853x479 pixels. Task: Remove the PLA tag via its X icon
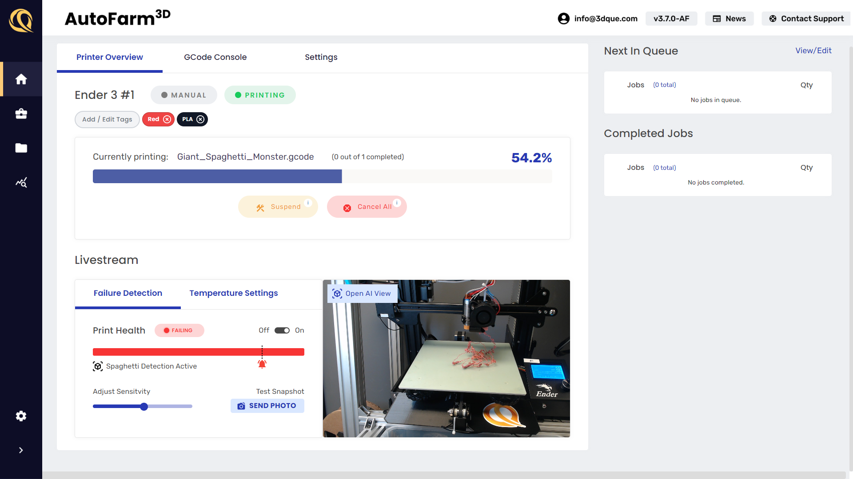click(x=200, y=119)
